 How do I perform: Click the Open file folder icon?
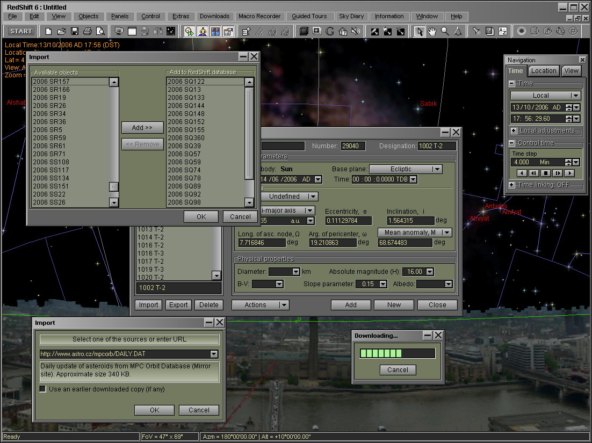pyautogui.click(x=62, y=31)
